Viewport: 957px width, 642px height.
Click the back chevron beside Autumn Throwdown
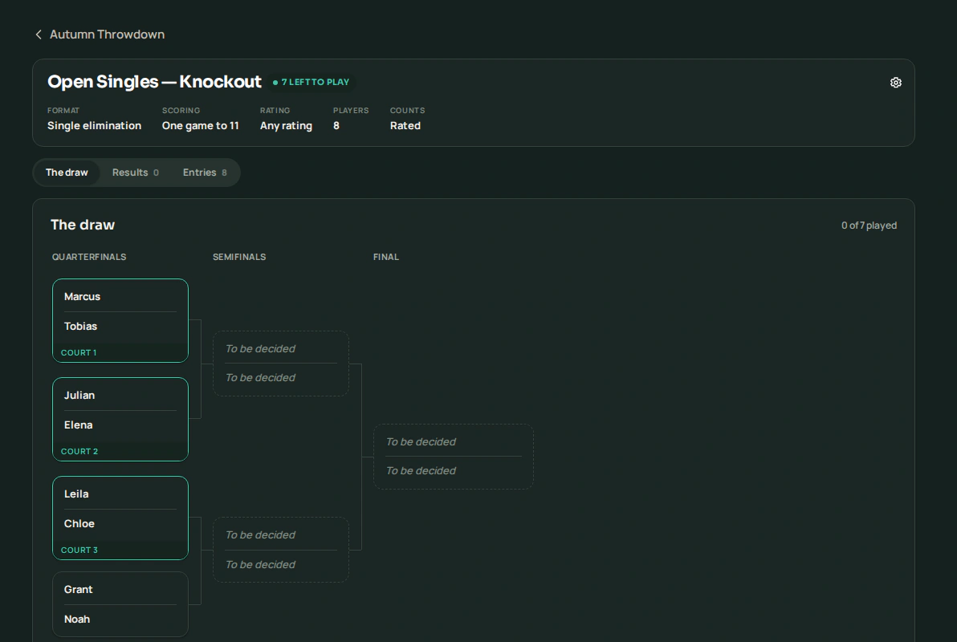(39, 35)
